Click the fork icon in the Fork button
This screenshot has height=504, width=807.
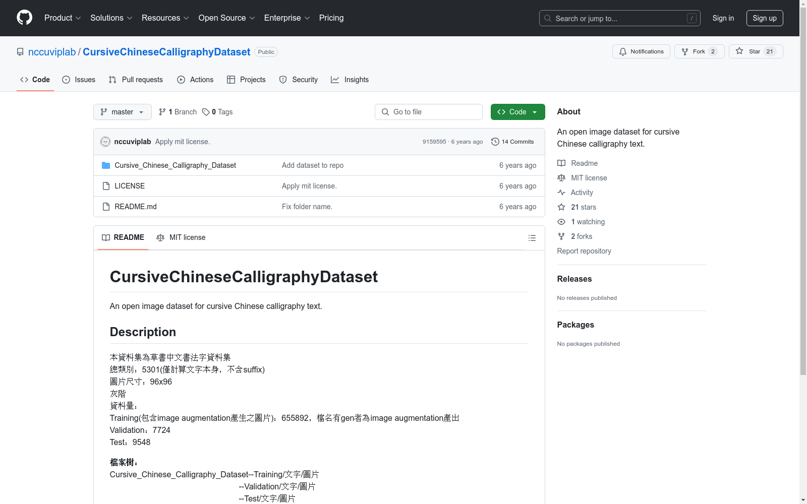[685, 51]
